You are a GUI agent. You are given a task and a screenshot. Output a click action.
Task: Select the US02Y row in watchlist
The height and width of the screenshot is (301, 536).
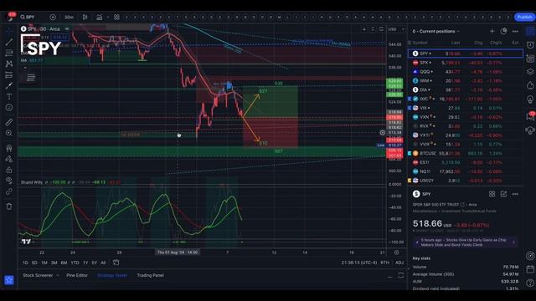(466, 181)
